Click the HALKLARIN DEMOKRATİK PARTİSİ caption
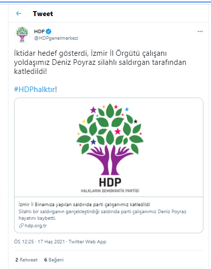 coord(110,191)
